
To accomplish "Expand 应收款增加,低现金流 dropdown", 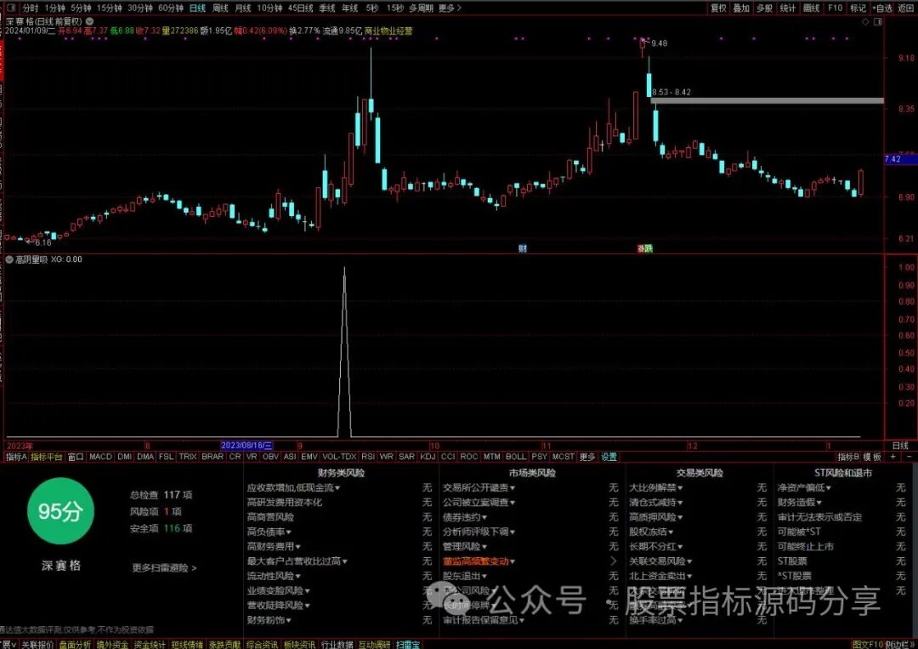I will pyautogui.click(x=294, y=487).
